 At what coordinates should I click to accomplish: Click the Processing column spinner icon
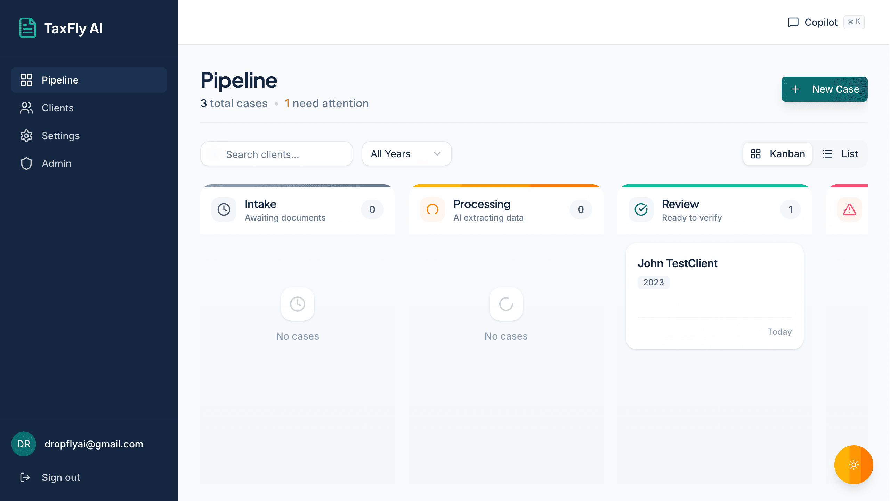[432, 209]
